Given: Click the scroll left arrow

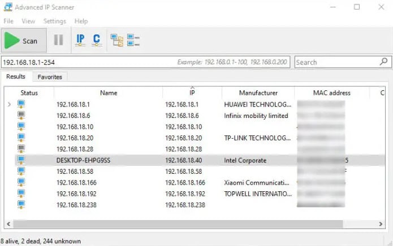Looking at the screenshot, I should (8, 224).
